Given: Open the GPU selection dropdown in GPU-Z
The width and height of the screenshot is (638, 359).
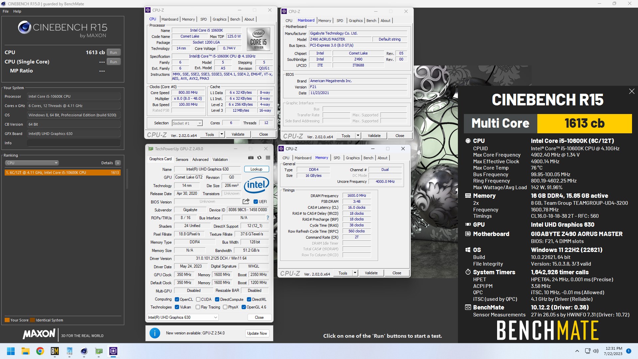Looking at the screenshot, I should 182,317.
